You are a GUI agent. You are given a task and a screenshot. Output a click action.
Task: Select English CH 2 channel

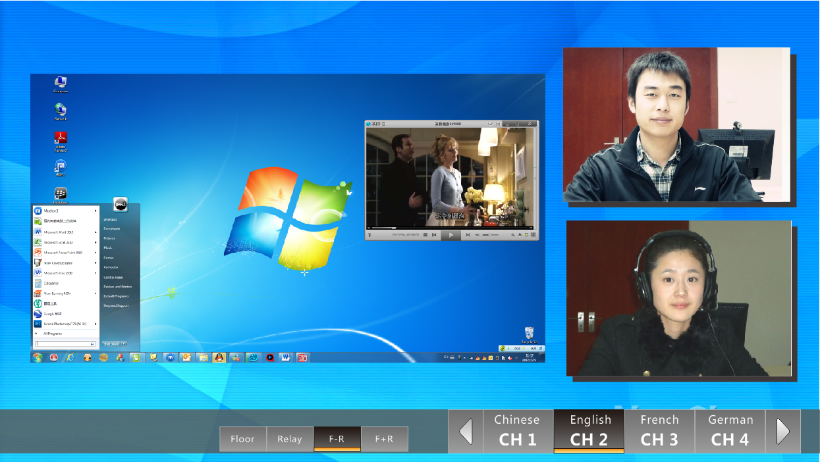click(x=589, y=431)
